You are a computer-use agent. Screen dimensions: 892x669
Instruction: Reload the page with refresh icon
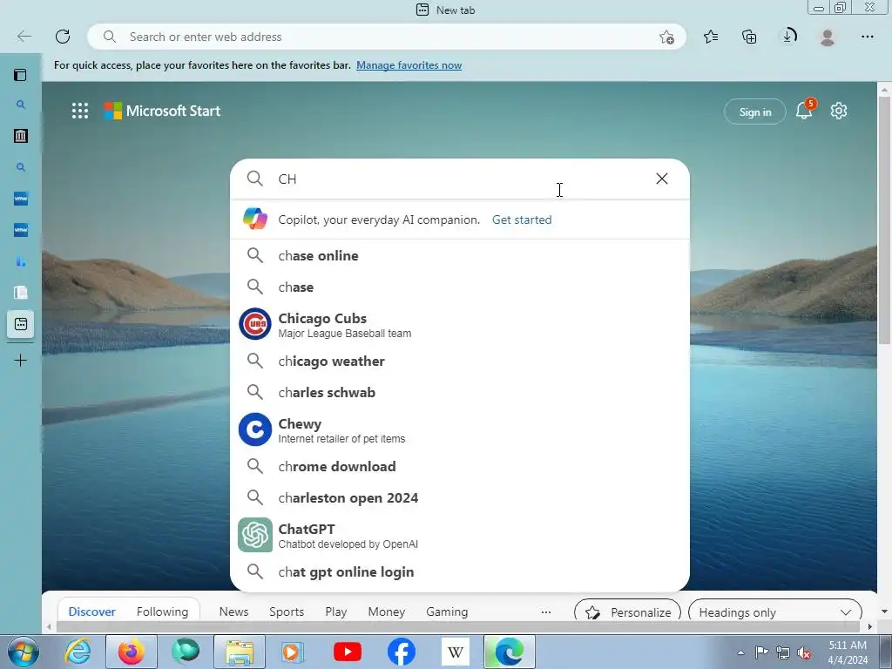click(63, 37)
